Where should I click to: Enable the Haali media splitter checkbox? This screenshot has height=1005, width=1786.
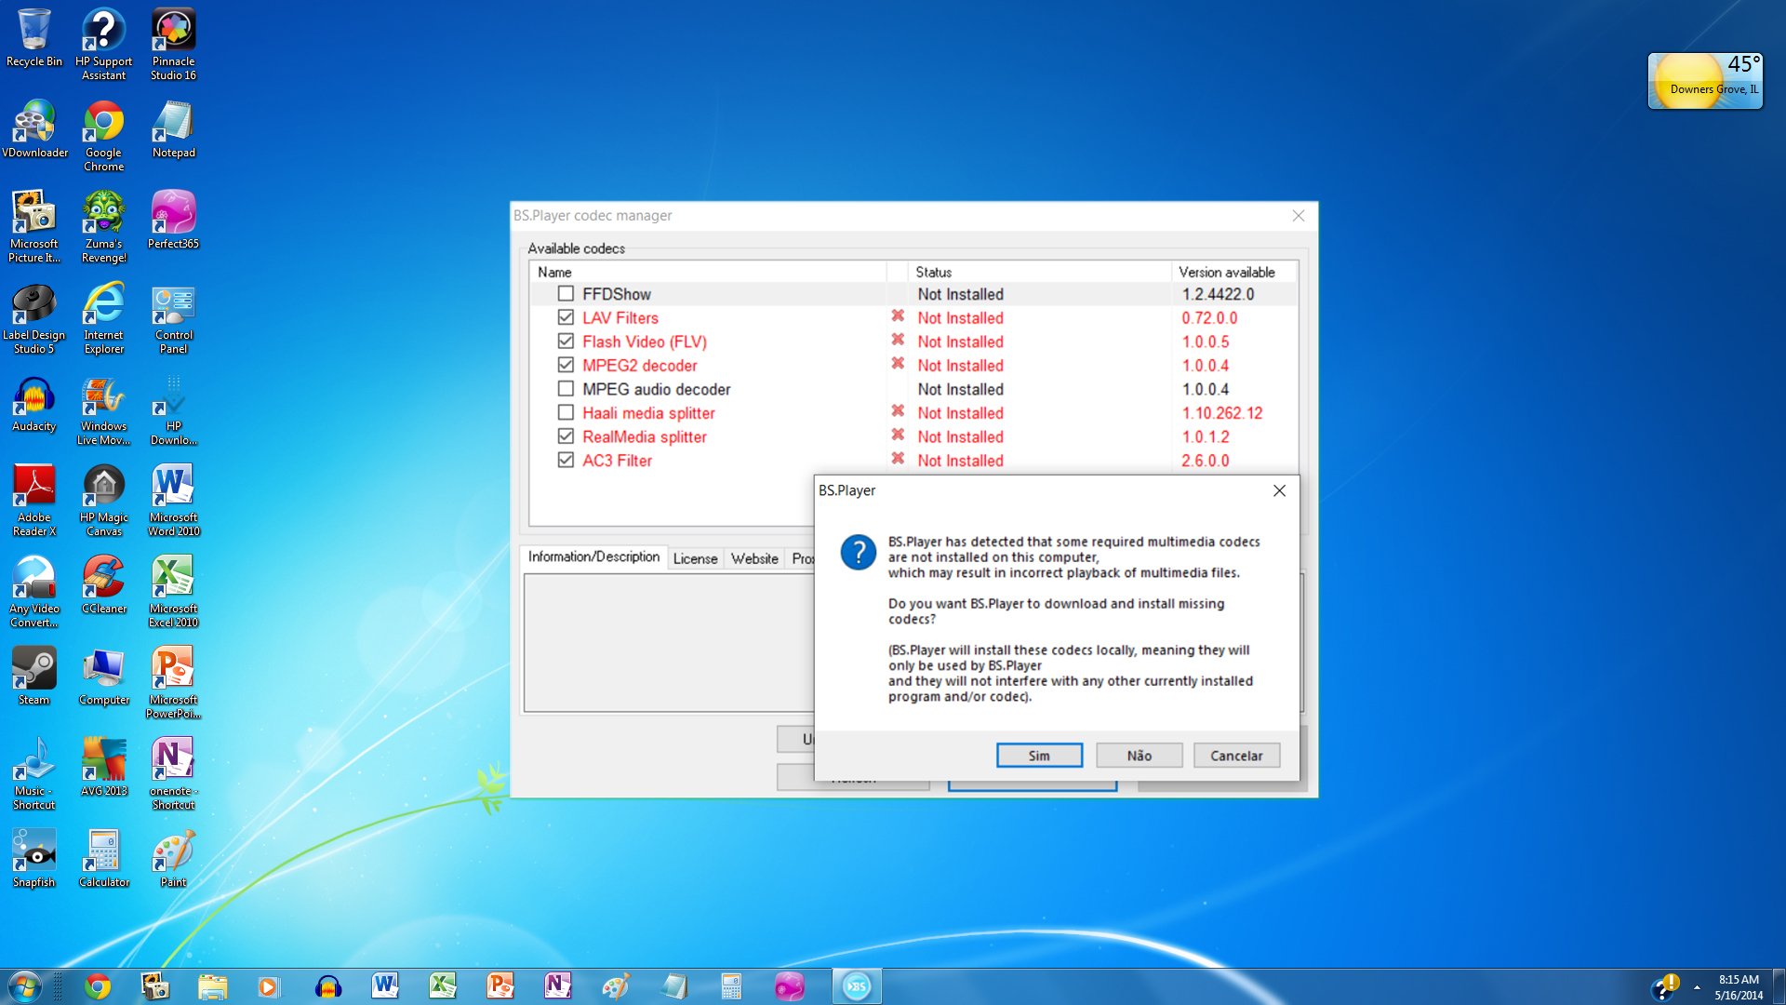[x=566, y=412]
